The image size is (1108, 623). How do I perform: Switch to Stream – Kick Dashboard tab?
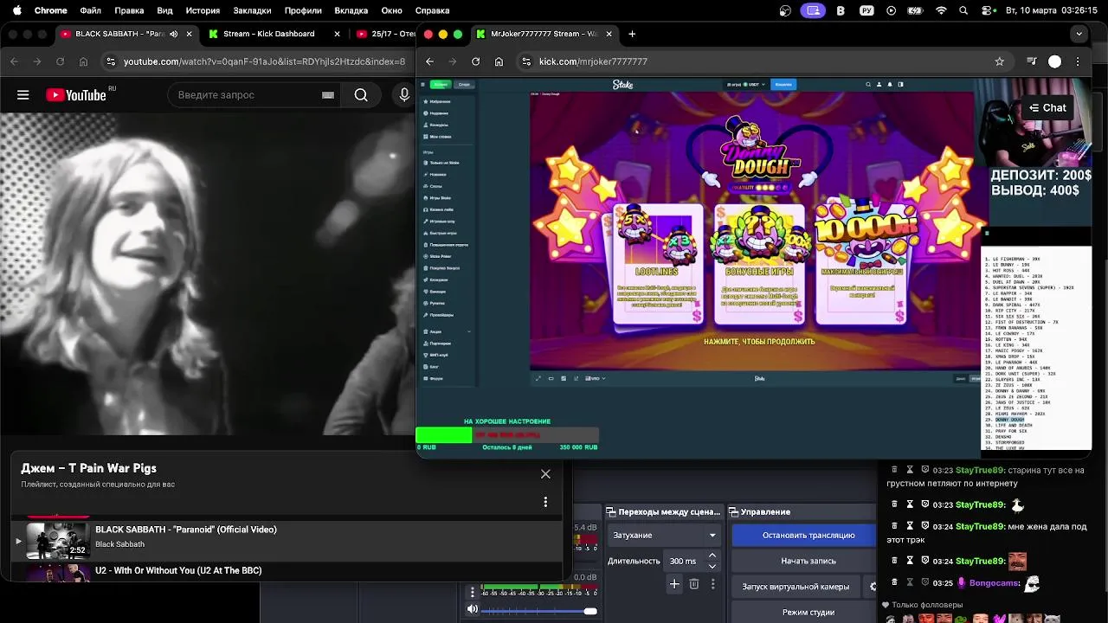tap(273, 34)
